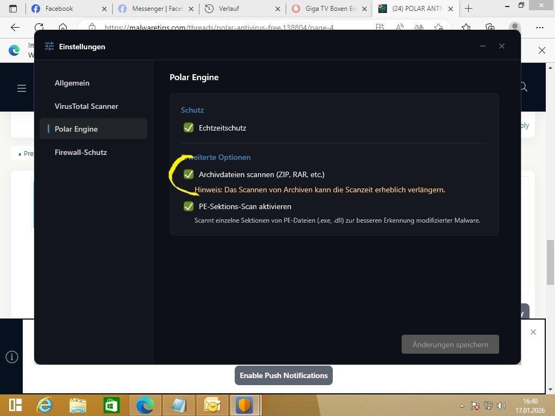Image resolution: width=555 pixels, height=416 pixels.
Task: Click the info icon at bottom left
Action: point(12,356)
